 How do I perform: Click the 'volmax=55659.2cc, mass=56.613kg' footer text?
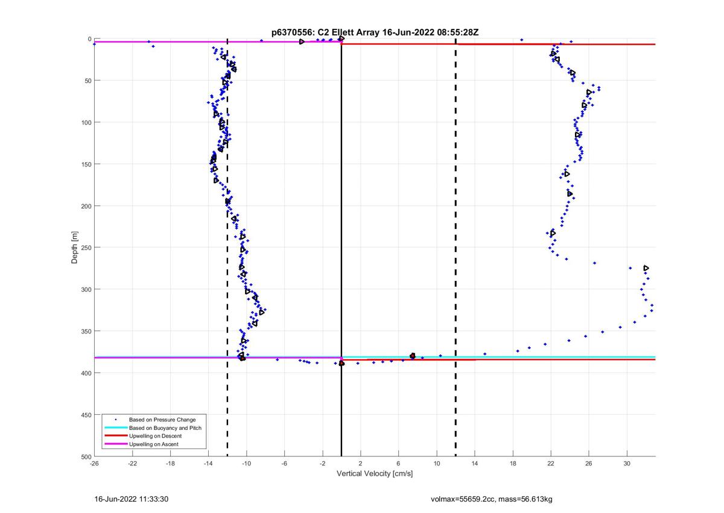[492, 499]
